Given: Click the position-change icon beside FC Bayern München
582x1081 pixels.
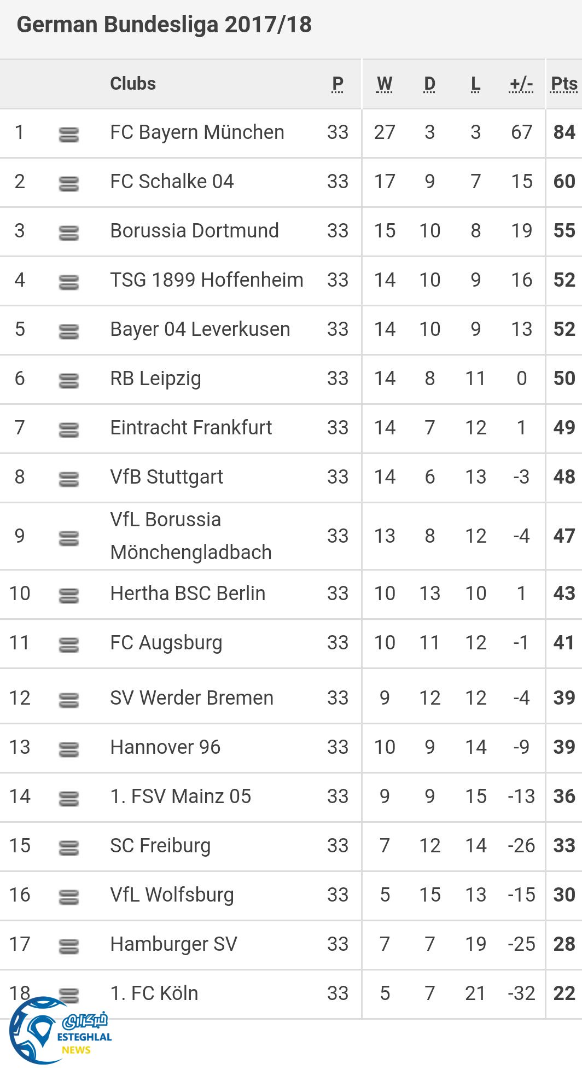Looking at the screenshot, I should 69,135.
